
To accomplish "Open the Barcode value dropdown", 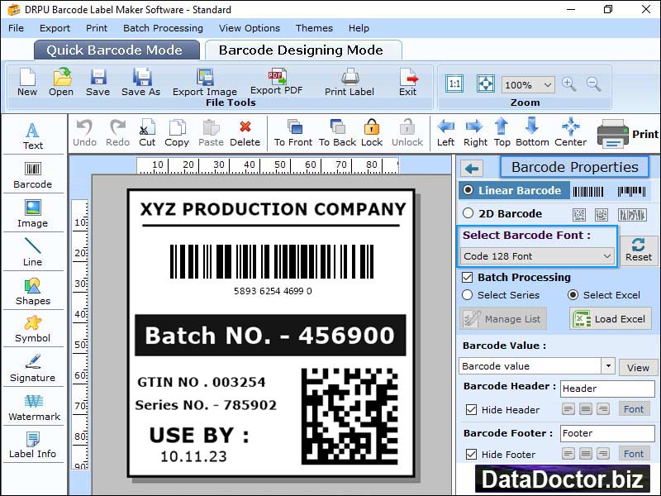I will pyautogui.click(x=608, y=366).
